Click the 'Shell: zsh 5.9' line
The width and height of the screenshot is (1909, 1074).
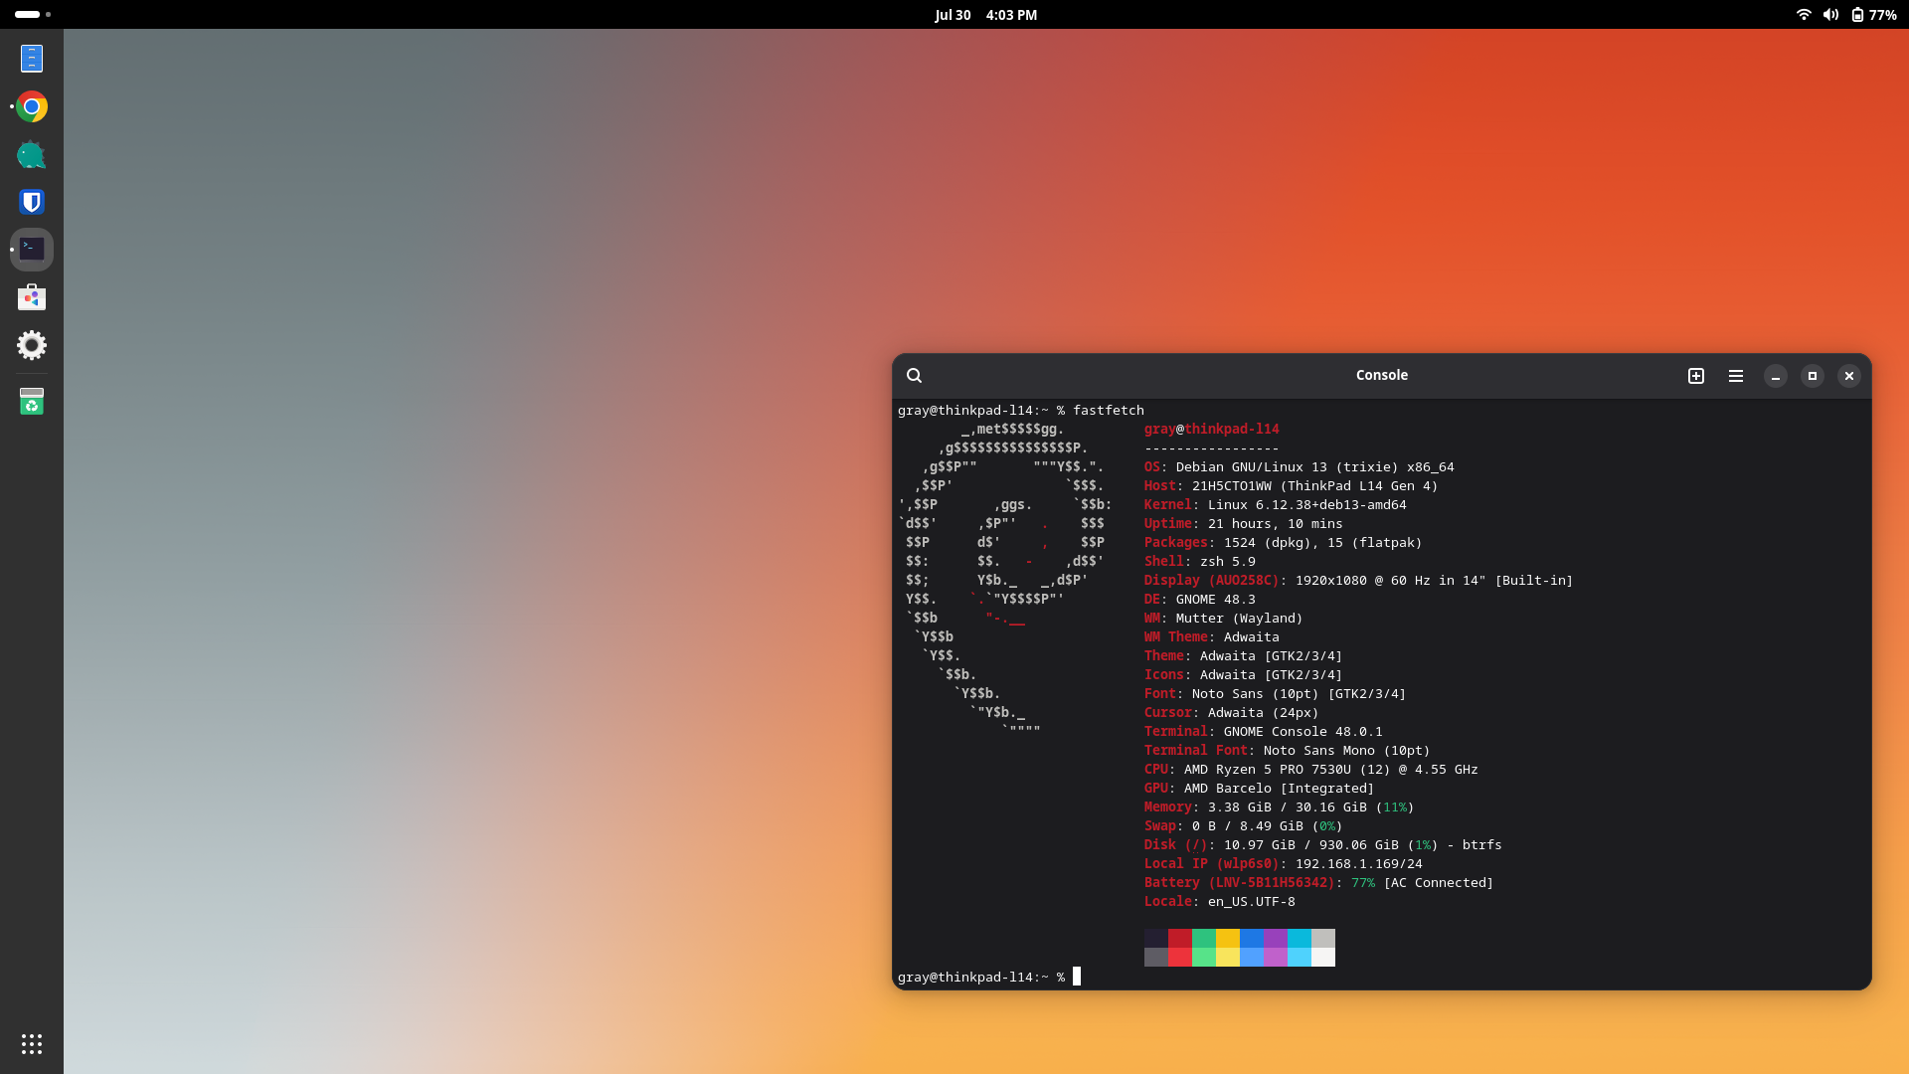click(x=1199, y=561)
